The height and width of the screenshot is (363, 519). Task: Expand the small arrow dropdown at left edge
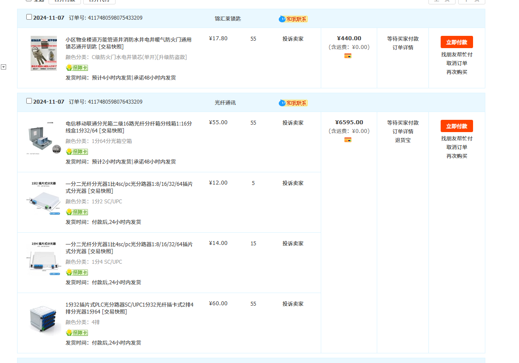point(4,67)
